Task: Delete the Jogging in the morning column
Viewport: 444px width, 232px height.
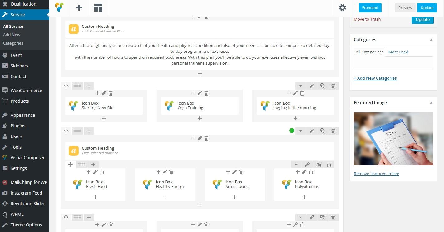Action: click(302, 93)
